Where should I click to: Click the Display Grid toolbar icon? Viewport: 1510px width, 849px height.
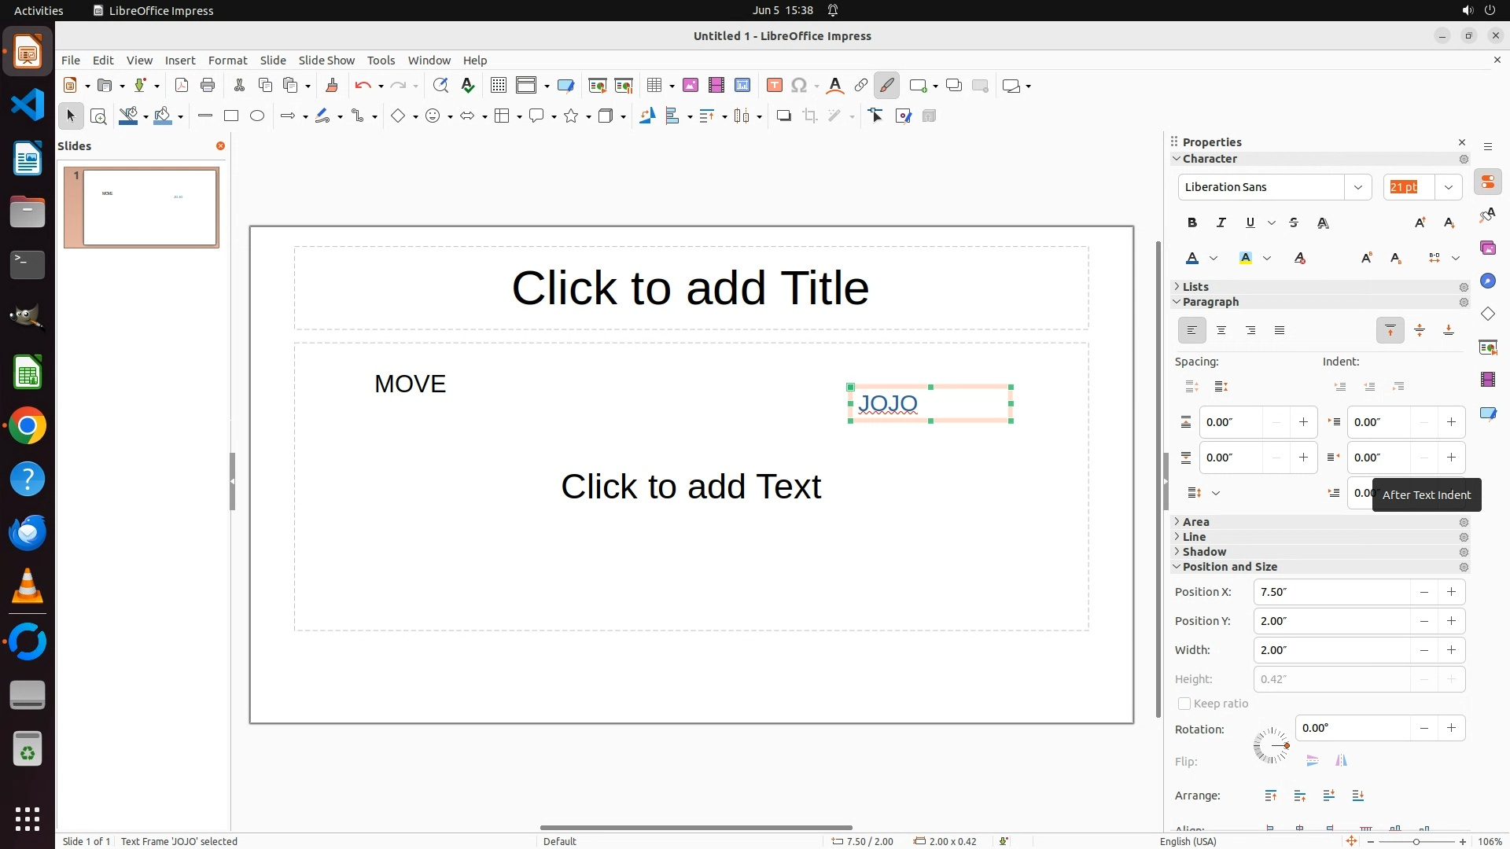coord(498,86)
